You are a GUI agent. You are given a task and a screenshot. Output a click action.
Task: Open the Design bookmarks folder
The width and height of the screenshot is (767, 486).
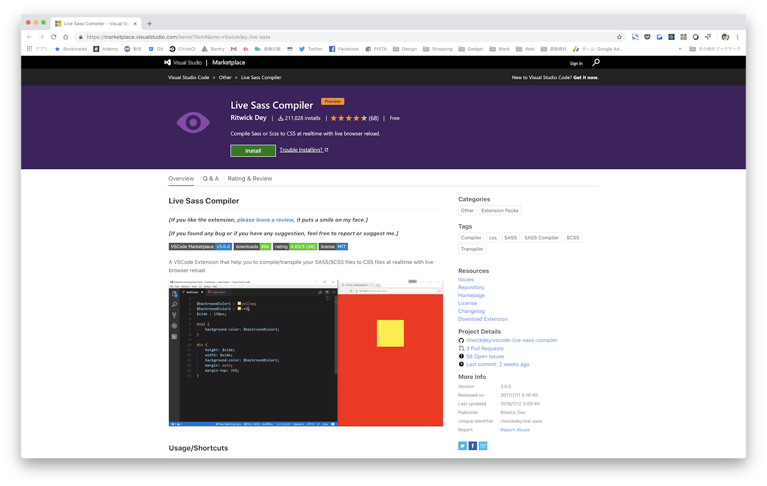coord(405,49)
